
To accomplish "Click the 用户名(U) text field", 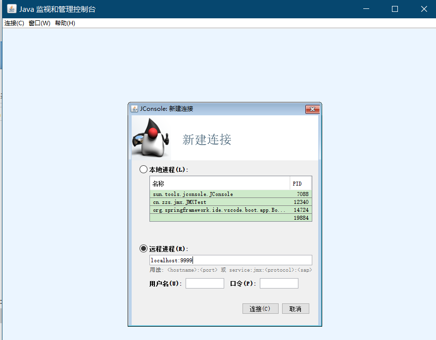I will (x=204, y=283).
